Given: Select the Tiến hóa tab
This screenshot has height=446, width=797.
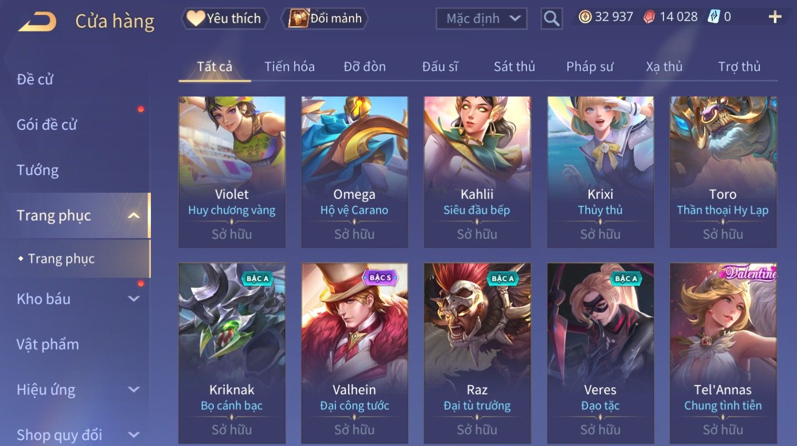Looking at the screenshot, I should click(289, 67).
